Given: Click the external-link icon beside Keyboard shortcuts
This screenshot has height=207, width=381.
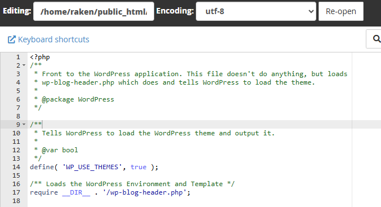Looking at the screenshot, I should click(11, 39).
